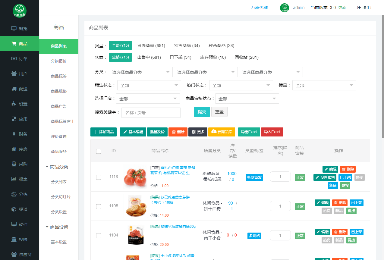The height and width of the screenshot is (260, 384).
Task: Filter by status 库存预警 (10)
Action: (213, 57)
